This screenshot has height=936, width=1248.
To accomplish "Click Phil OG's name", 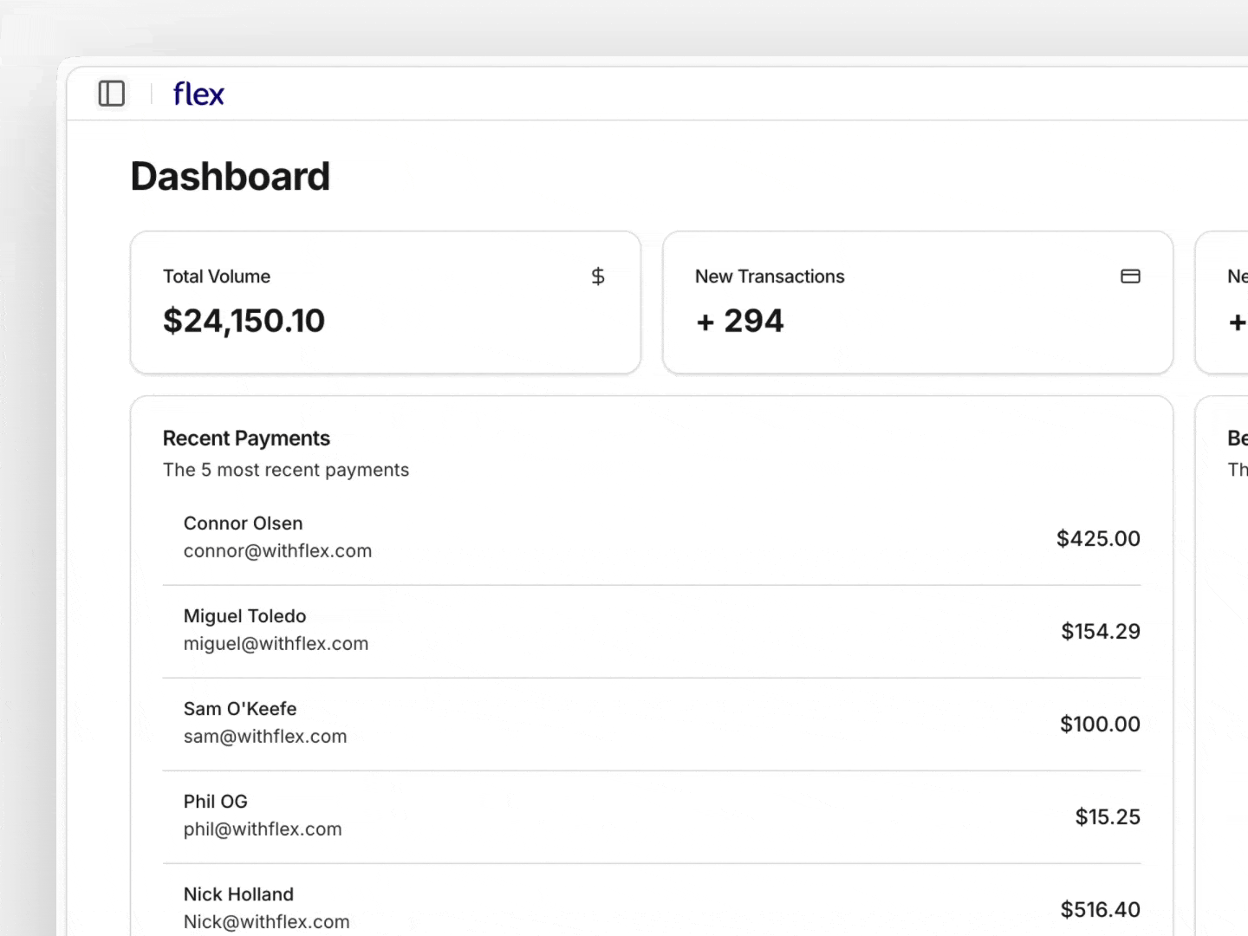I will click(216, 802).
